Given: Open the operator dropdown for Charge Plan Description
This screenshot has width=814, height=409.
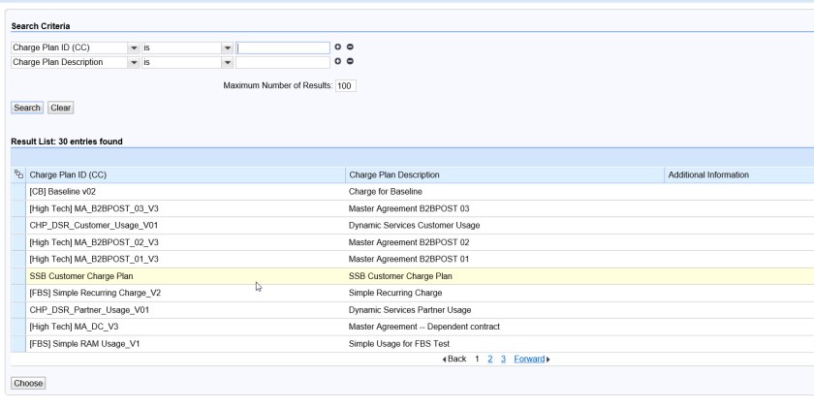Looking at the screenshot, I should (x=227, y=62).
